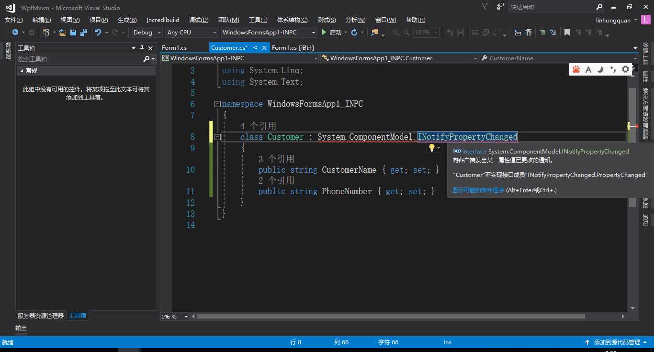Click the find in files icon

coord(374,33)
